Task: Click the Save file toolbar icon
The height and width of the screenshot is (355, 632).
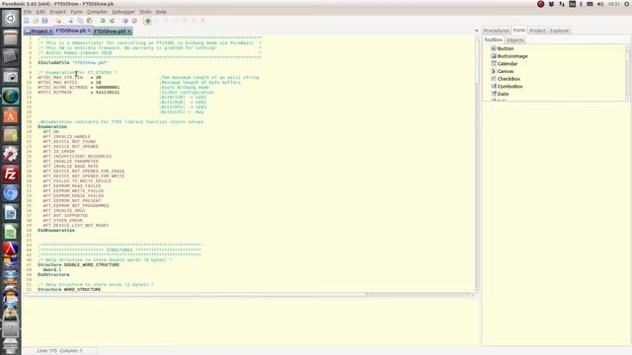Action: click(44, 21)
